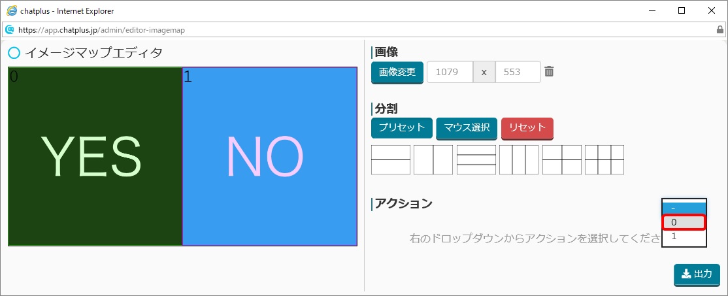This screenshot has width=728, height=296.
Task: Maximize the Internet Explorer window
Action: click(x=682, y=10)
